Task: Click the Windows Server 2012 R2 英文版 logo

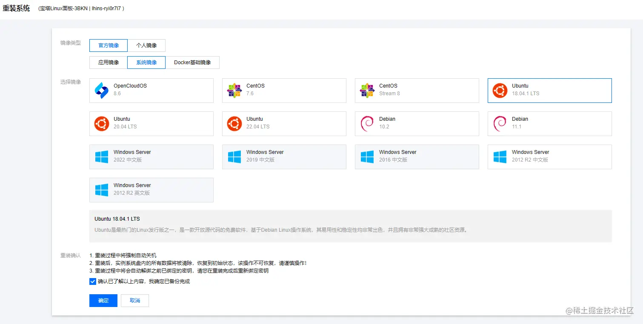Action: click(102, 190)
